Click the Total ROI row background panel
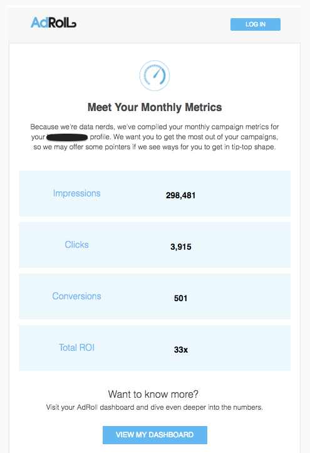 coord(155,348)
